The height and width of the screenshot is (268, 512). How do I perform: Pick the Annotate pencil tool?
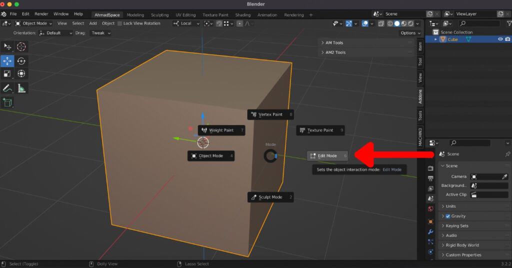click(7, 88)
